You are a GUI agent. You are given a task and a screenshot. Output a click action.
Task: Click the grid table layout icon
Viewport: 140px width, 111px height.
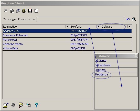tap(36, 11)
